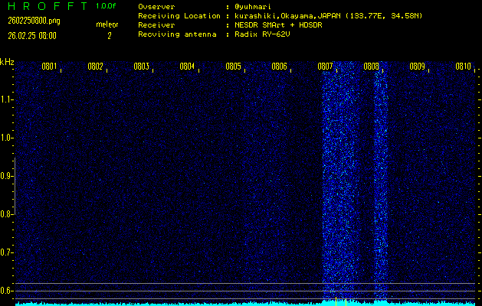Click the 0808 time marker

(x=371, y=67)
